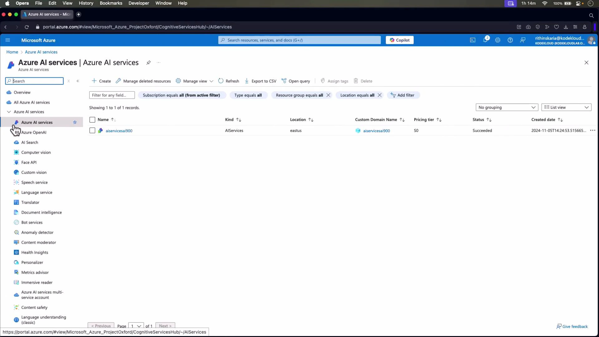
Task: Open Face API in sidebar
Action: (29, 162)
